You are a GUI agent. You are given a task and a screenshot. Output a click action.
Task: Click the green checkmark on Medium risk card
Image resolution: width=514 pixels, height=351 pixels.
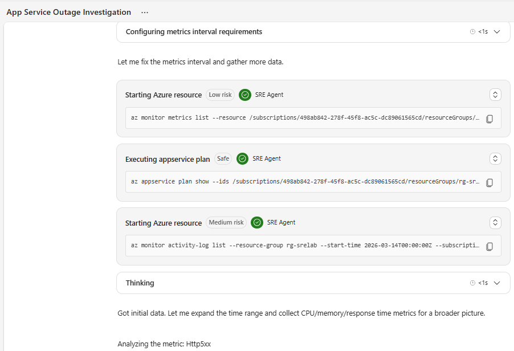[x=256, y=222]
